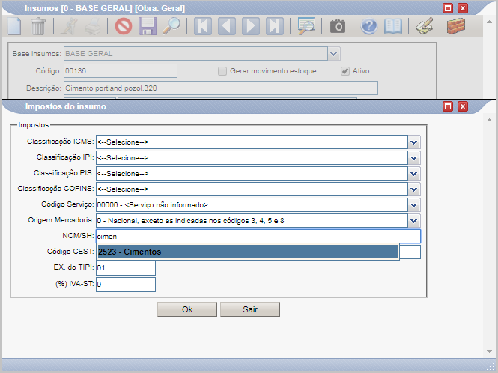Click the pencil notes icon
Screen dimensions: 498x373
(x=425, y=26)
